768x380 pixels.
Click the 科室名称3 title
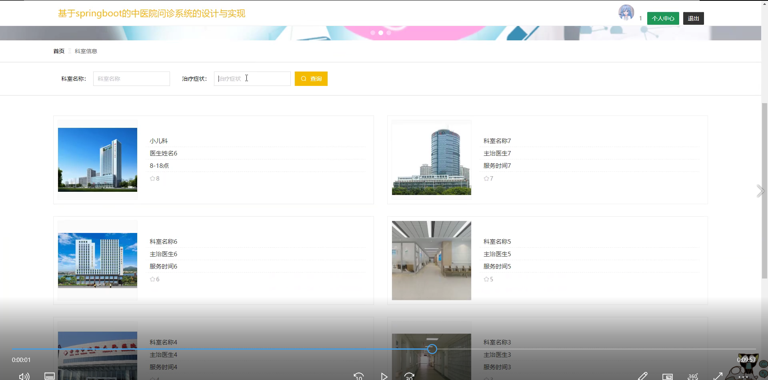click(x=497, y=342)
